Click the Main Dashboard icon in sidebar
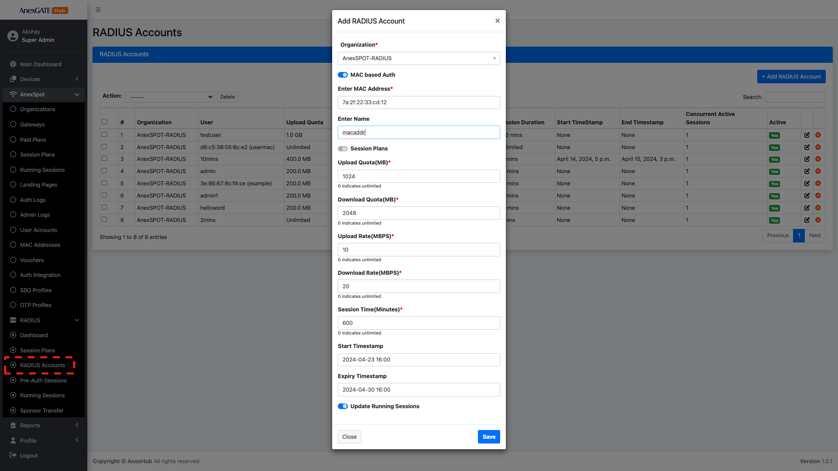The image size is (838, 471). click(x=13, y=64)
